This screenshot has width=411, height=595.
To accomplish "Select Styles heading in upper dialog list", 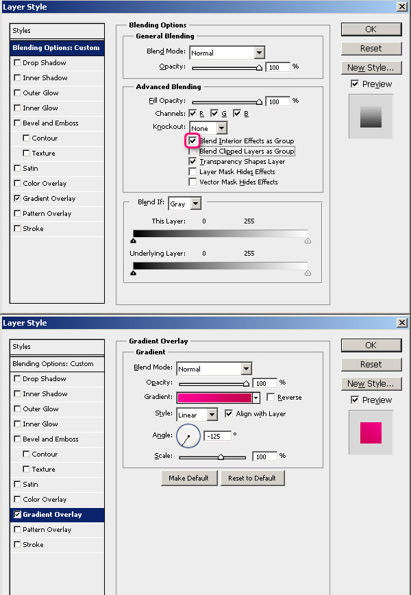I will click(58, 31).
